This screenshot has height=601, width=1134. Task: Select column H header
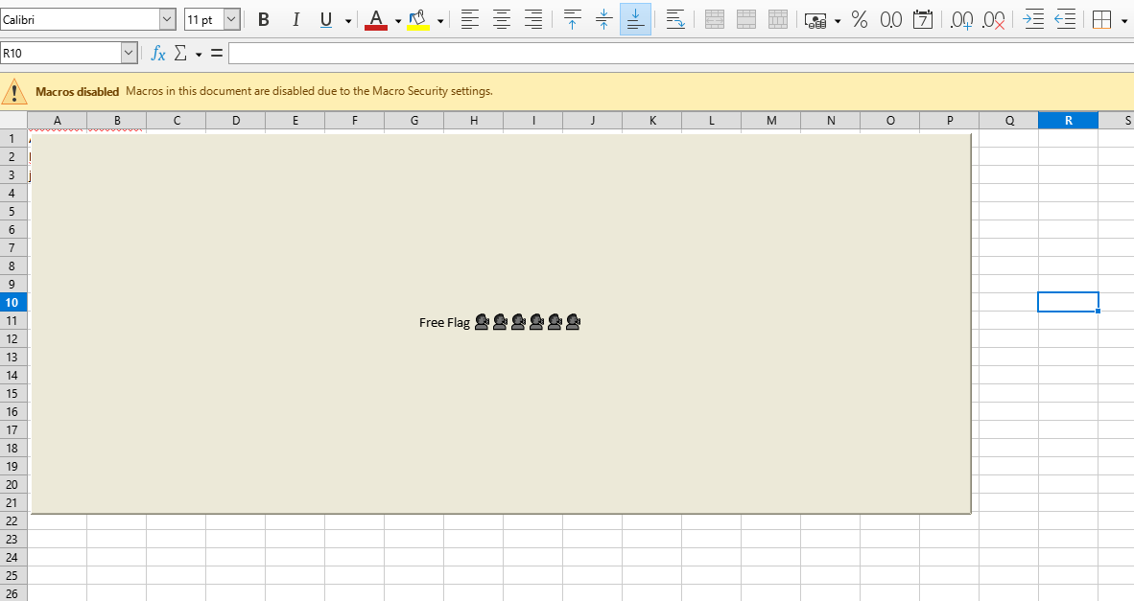click(474, 121)
